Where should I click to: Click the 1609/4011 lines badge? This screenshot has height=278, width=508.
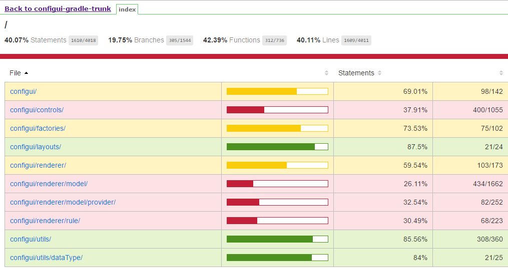[356, 40]
